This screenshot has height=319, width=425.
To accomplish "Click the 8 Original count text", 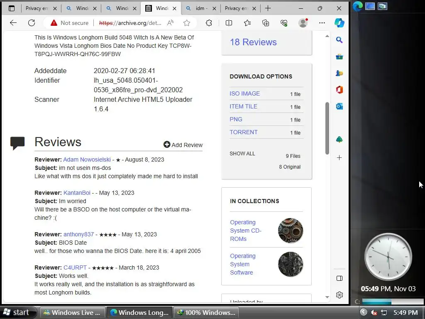I will (x=290, y=167).
